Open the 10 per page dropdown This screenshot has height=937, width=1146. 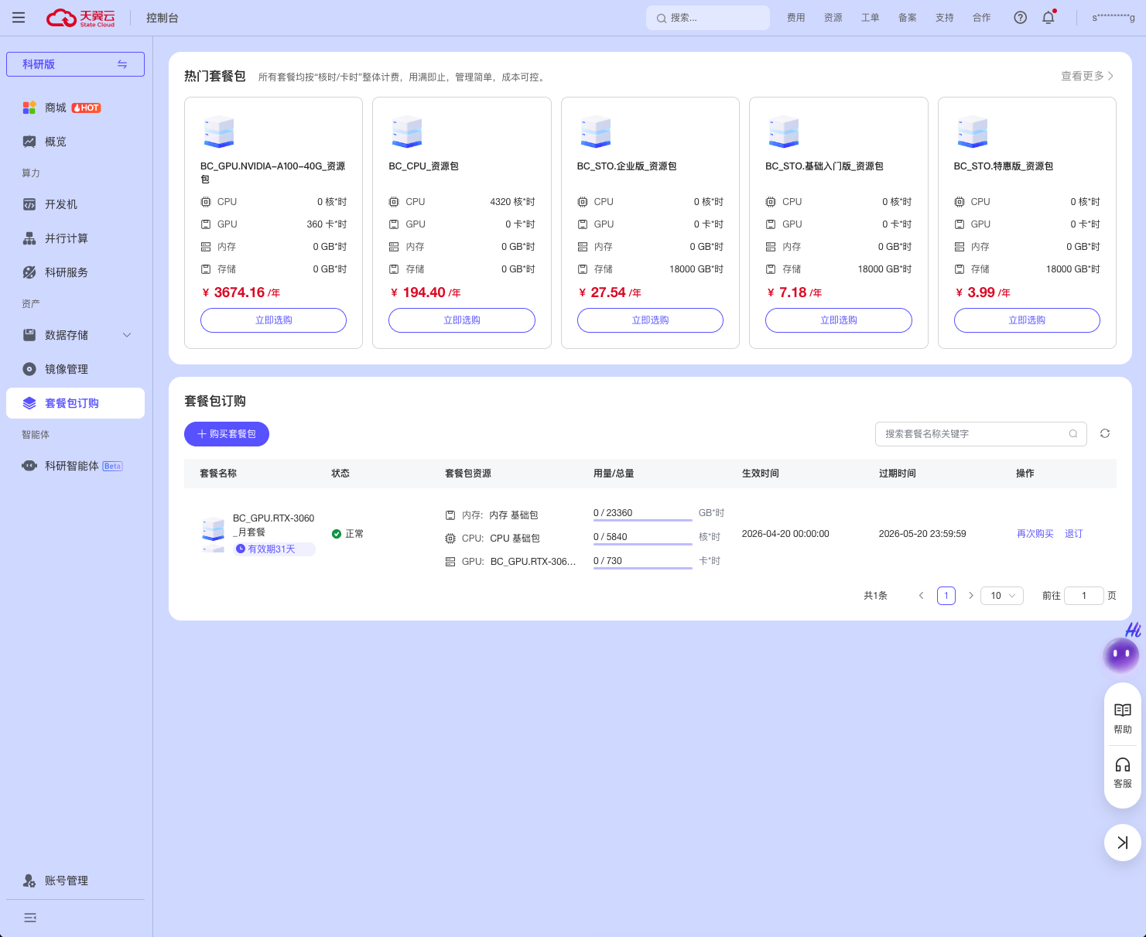pos(1003,596)
